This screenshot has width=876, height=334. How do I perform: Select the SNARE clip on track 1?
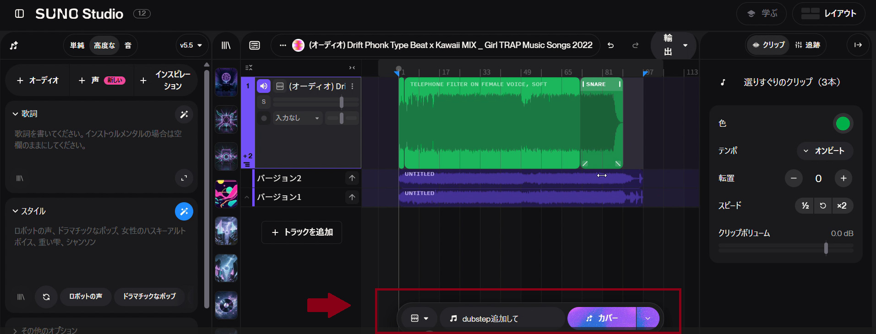(x=601, y=124)
